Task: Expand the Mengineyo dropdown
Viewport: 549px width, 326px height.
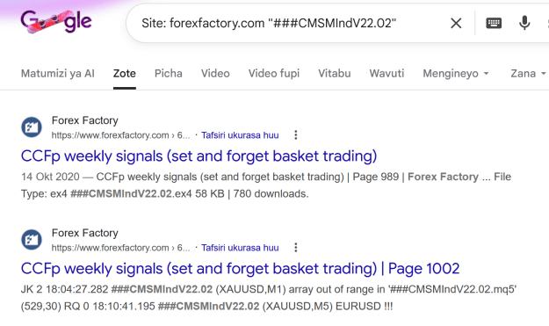Action: [456, 74]
